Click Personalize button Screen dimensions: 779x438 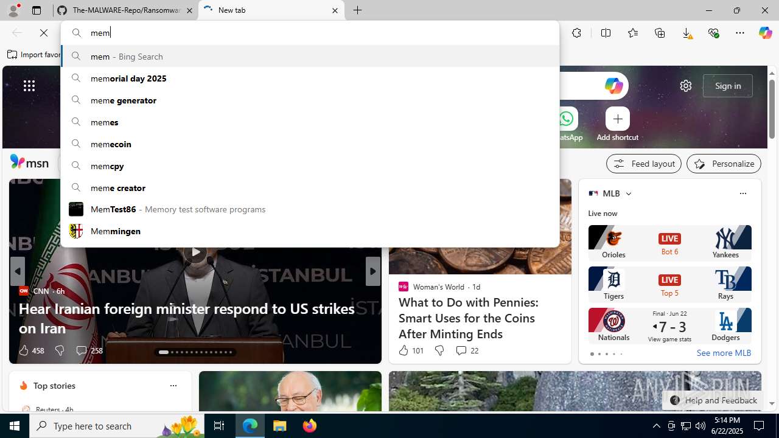click(x=724, y=164)
